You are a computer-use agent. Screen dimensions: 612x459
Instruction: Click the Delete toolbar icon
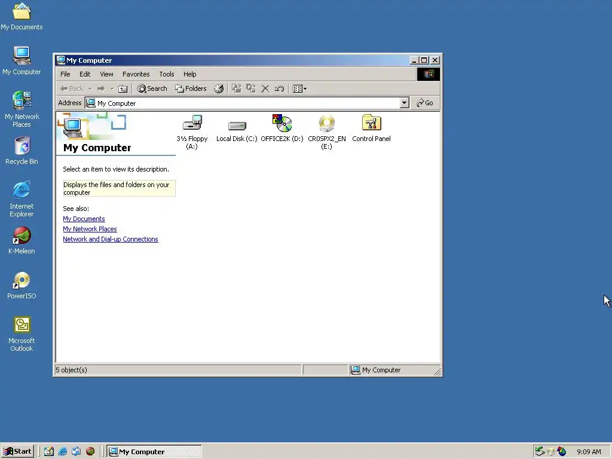point(265,88)
